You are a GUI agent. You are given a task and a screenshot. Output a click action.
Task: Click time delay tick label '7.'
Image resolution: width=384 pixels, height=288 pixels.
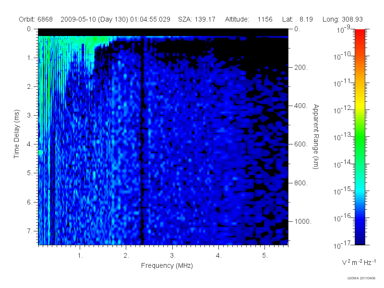29,231
